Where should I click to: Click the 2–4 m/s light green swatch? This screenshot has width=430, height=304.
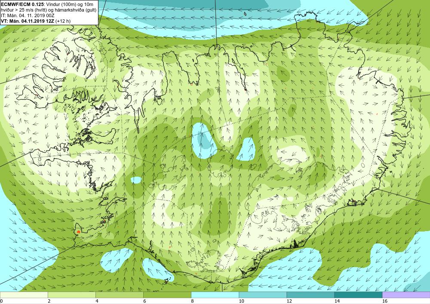[x=71, y=295]
